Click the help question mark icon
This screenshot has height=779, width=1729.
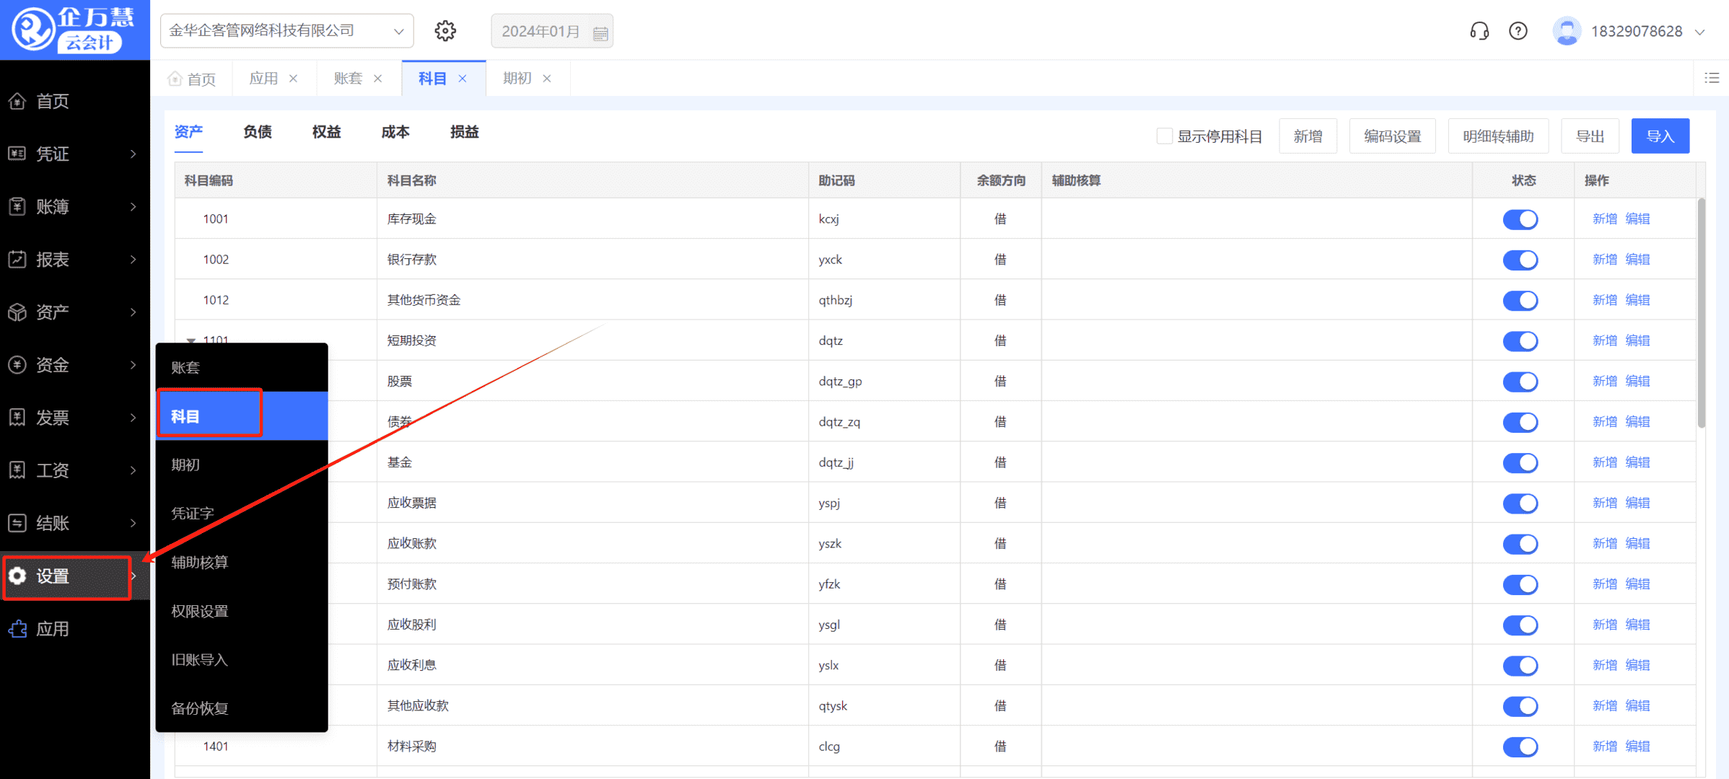(x=1518, y=31)
